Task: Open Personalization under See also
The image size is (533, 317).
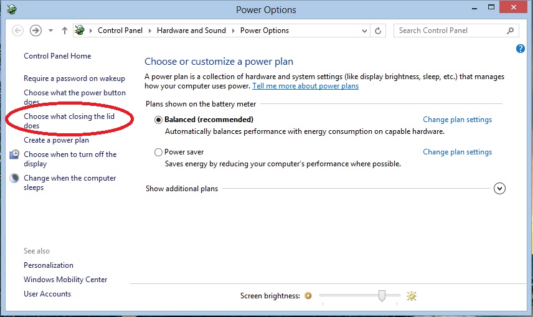Action: [x=49, y=265]
